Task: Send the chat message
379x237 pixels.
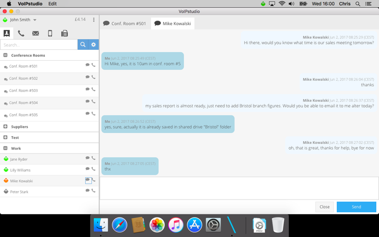Action: click(356, 207)
